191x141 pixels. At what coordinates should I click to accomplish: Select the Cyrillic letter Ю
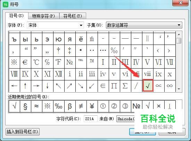click(x=59, y=39)
